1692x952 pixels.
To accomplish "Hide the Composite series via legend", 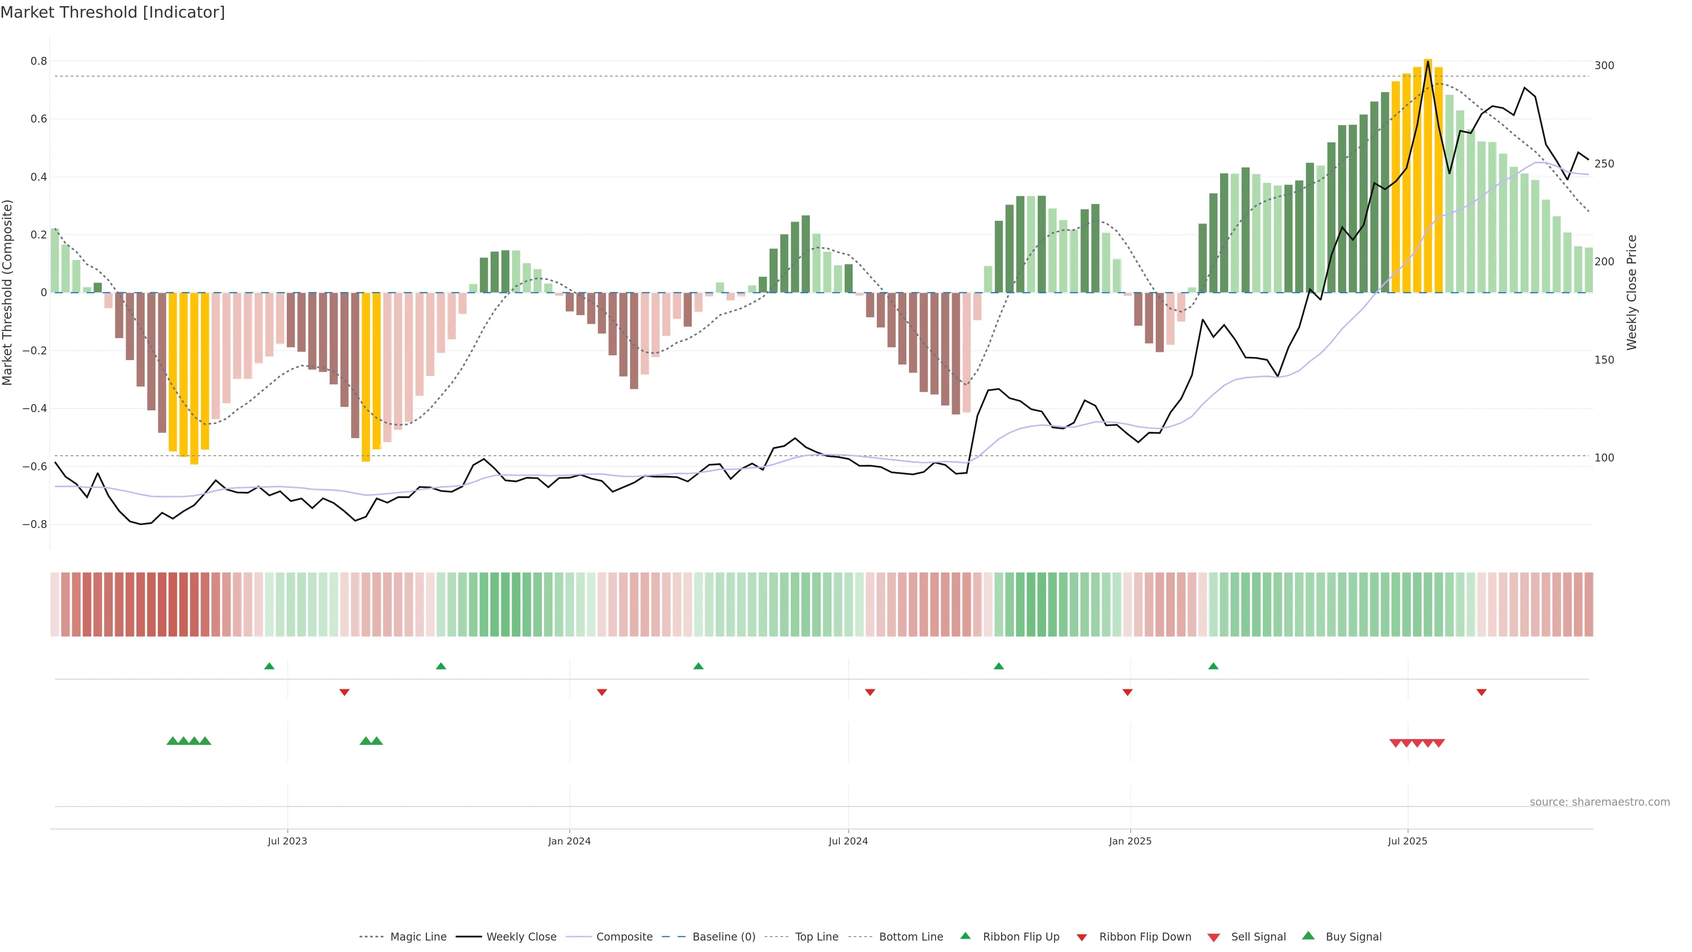I will 624,937.
